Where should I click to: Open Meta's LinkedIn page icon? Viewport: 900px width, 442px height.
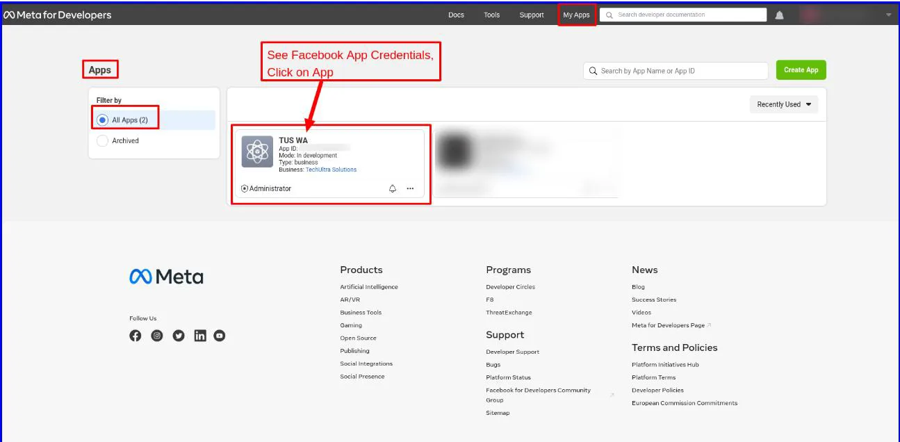pyautogui.click(x=200, y=336)
